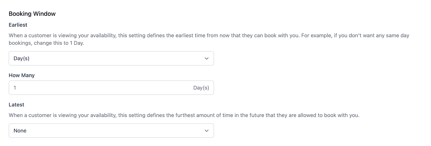Click the Earliest field label
The width and height of the screenshot is (431, 146).
[18, 25]
